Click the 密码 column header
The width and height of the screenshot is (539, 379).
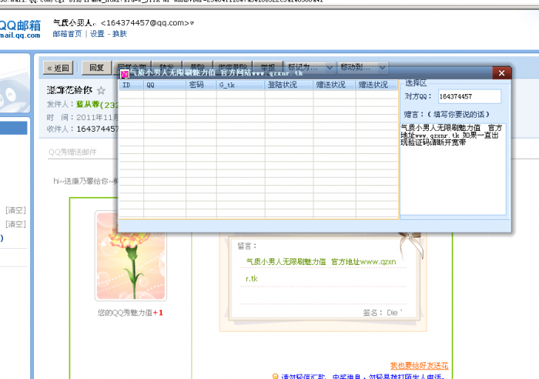202,85
